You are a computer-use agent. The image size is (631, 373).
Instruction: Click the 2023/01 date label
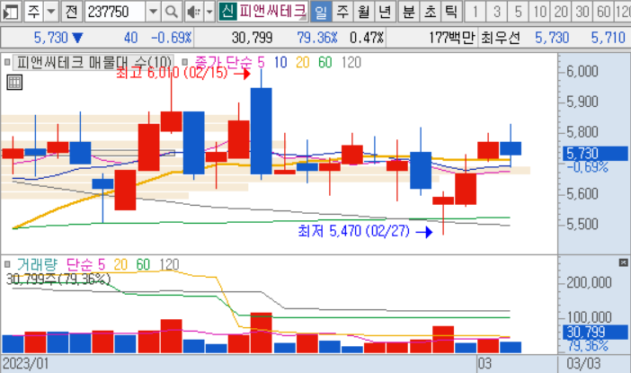coord(25,364)
